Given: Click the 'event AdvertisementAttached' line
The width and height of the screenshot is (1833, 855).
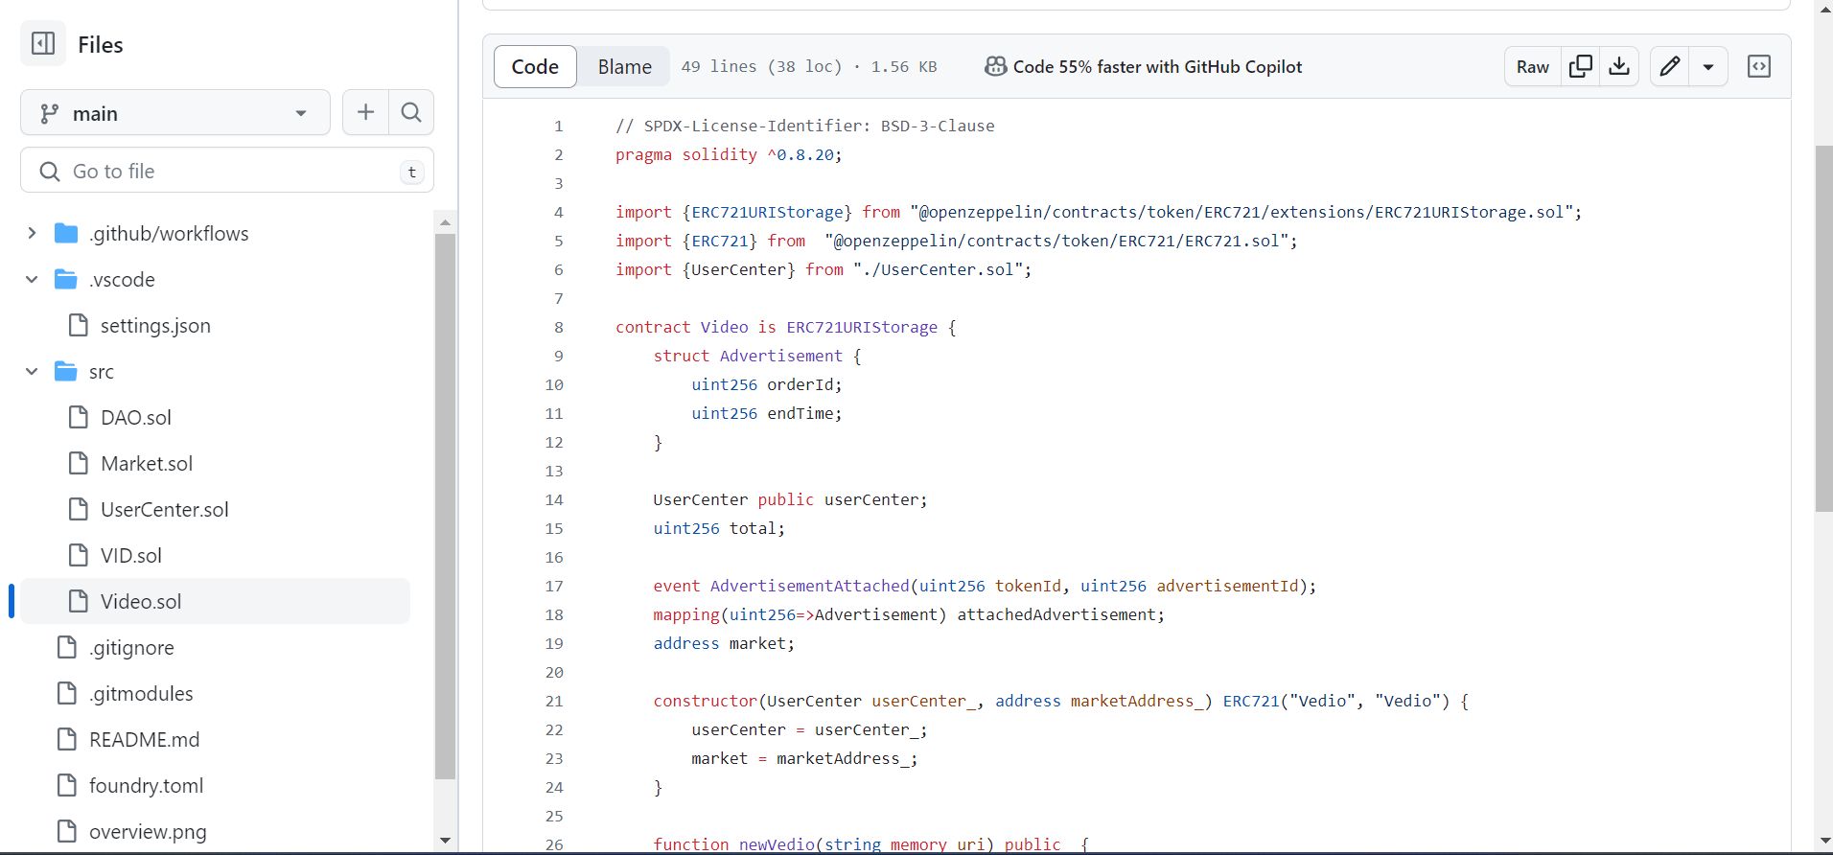Looking at the screenshot, I should pyautogui.click(x=985, y=586).
